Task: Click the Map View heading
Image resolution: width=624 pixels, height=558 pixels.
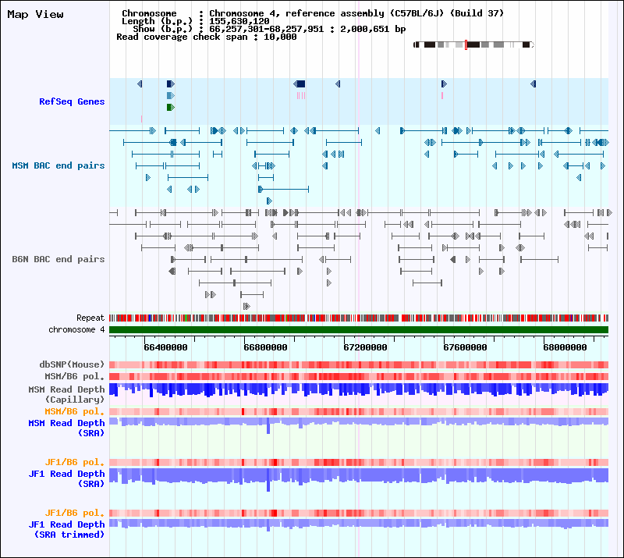Action: [35, 14]
